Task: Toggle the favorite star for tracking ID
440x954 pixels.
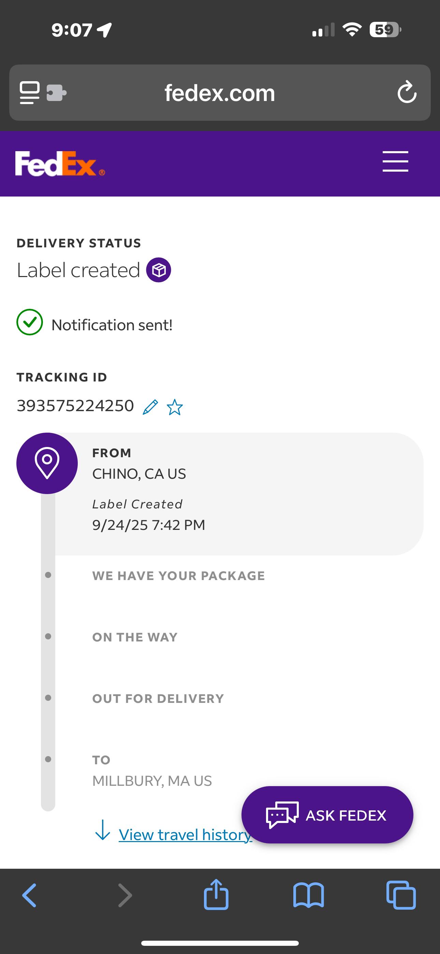Action: 175,407
